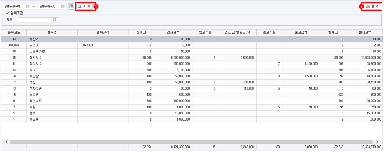The height and width of the screenshot is (152, 384).
Task: Sort by 현재고 column header
Action: pyautogui.click(x=333, y=33)
